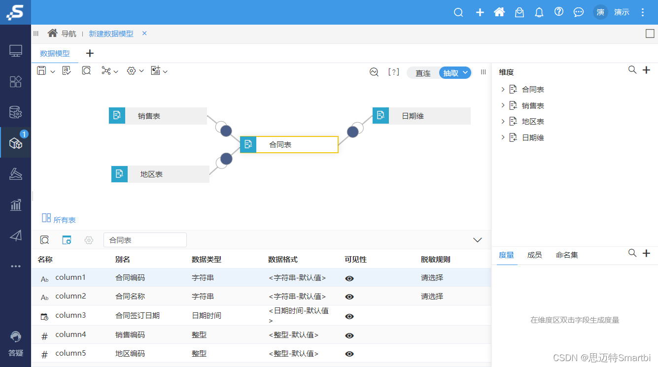Click the 演 user avatar

tap(600, 12)
